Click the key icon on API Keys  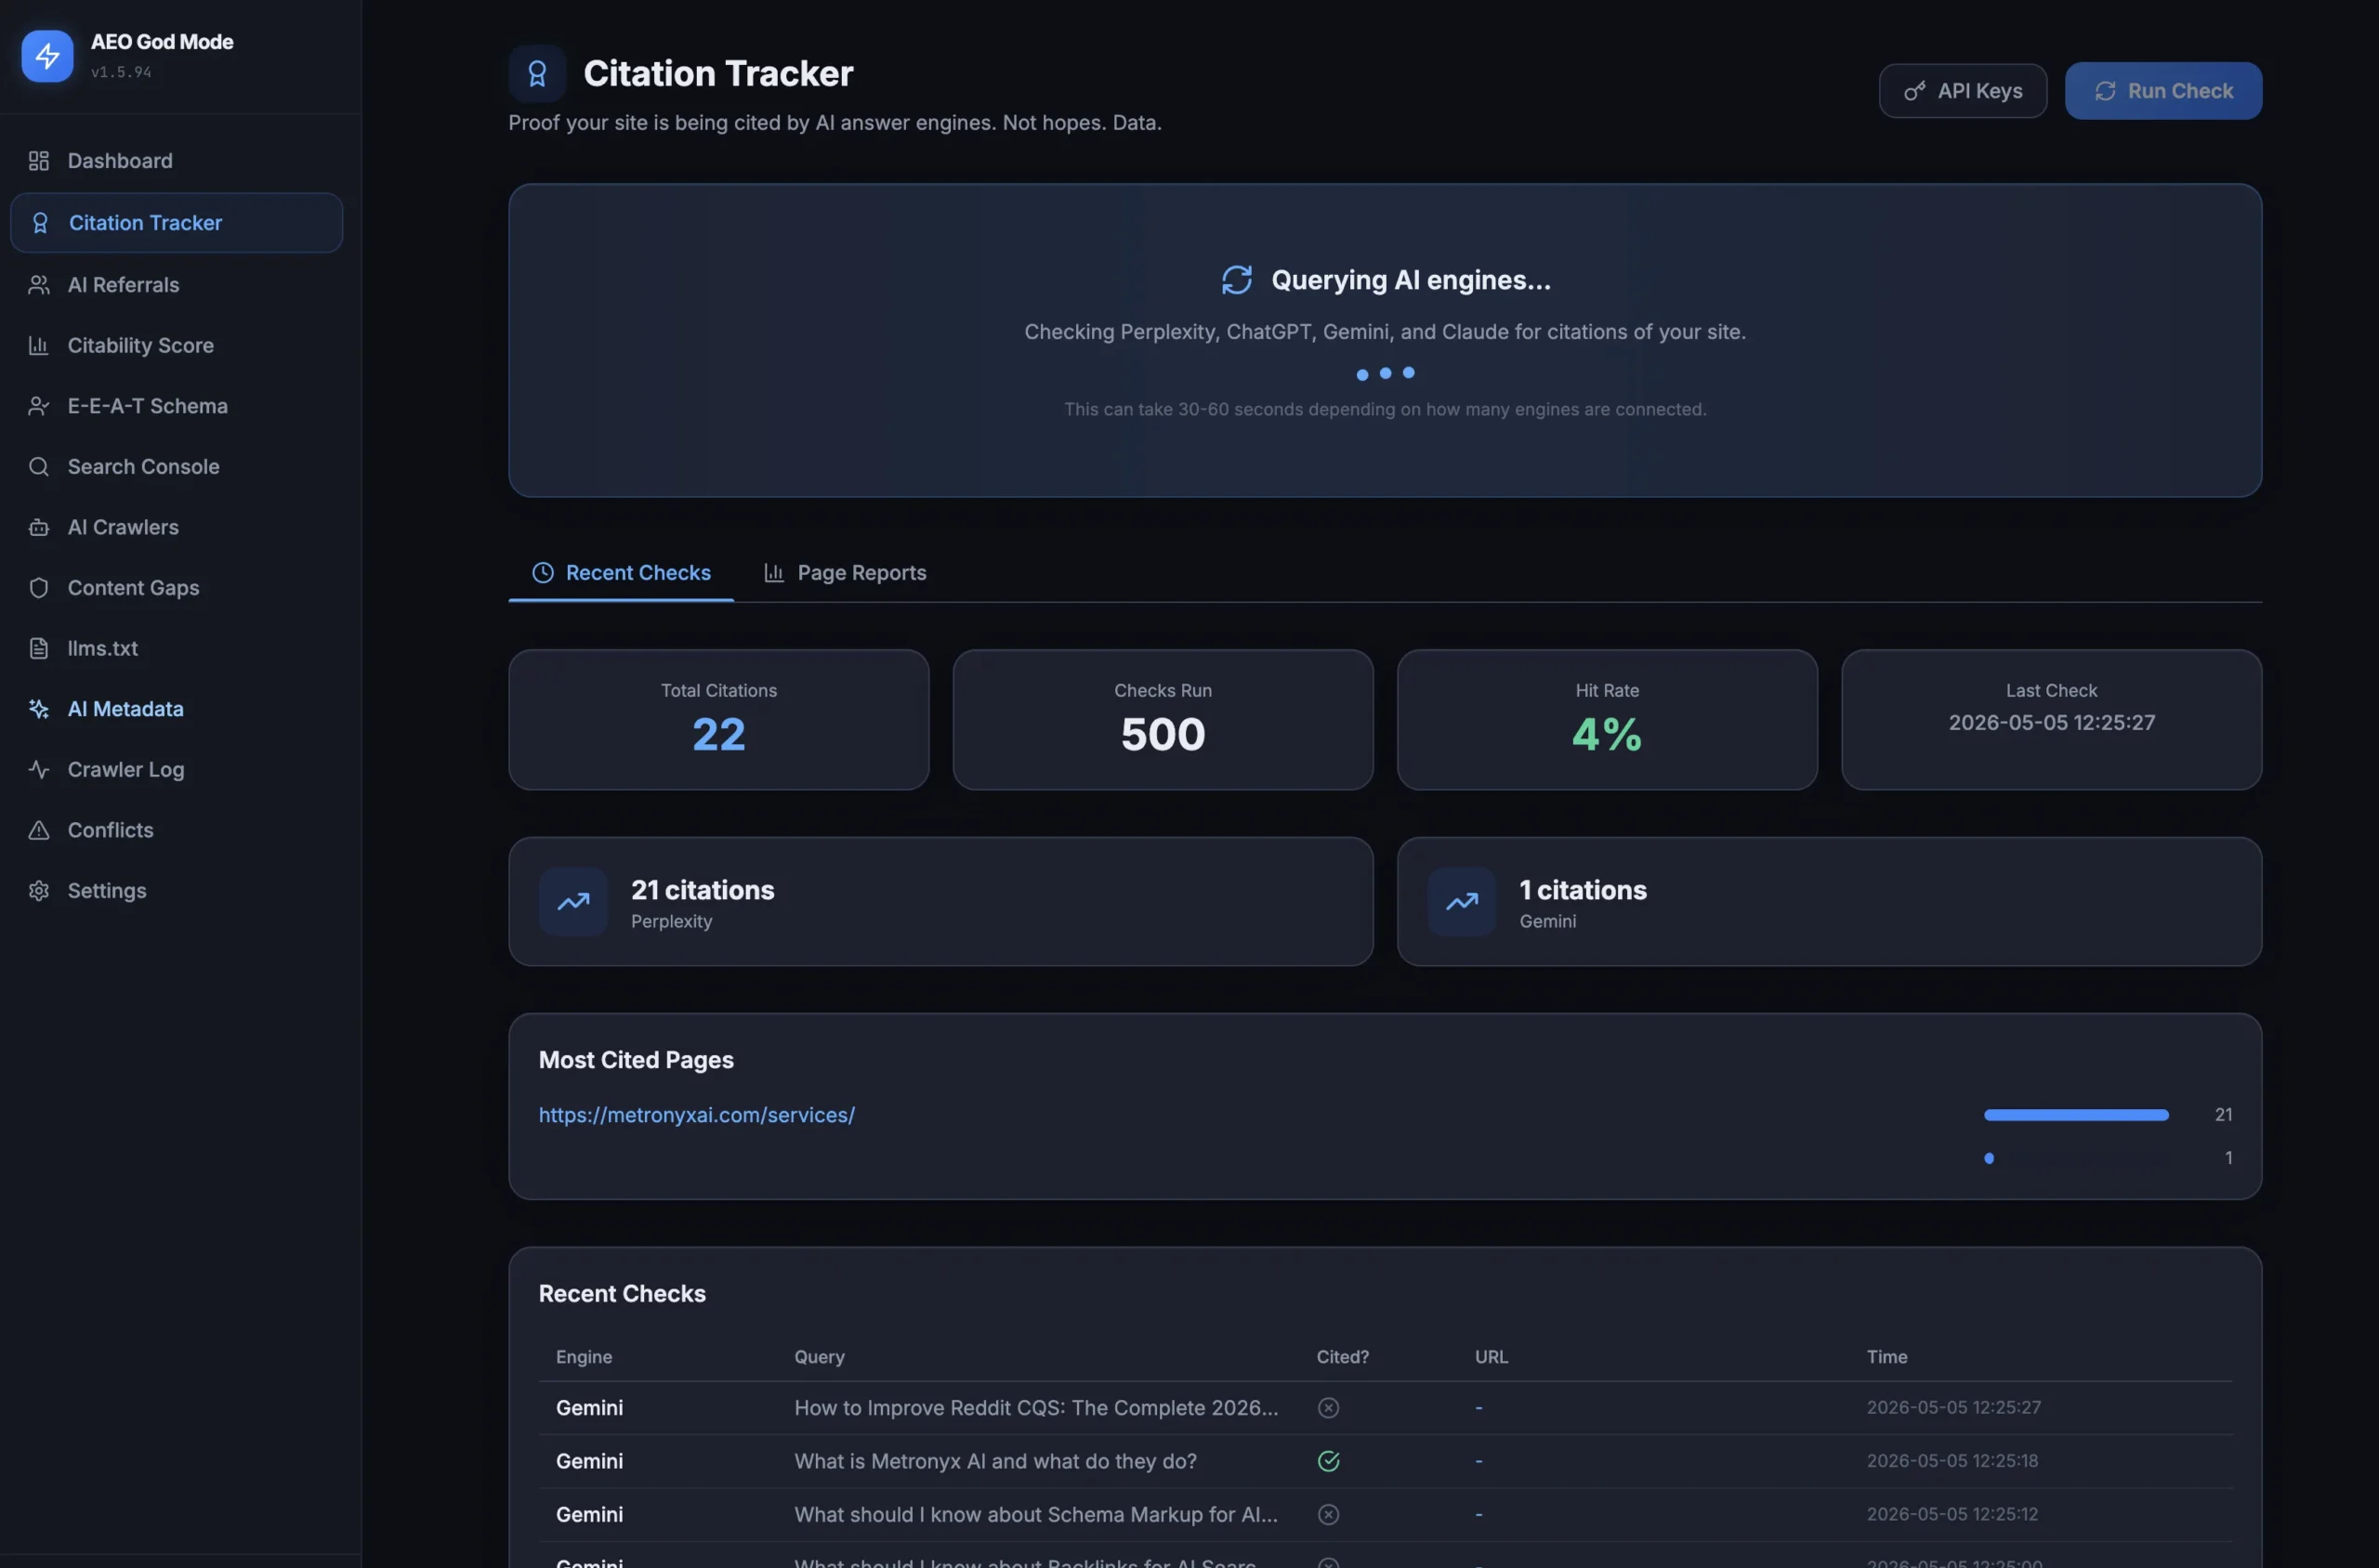point(1913,91)
